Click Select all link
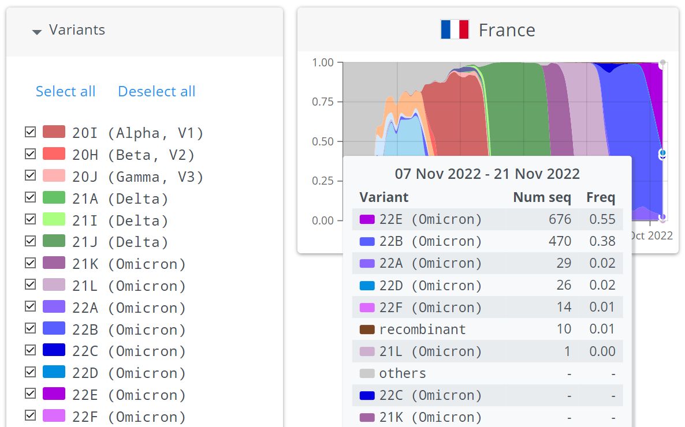Viewport: 685px width, 427px height. (x=65, y=91)
